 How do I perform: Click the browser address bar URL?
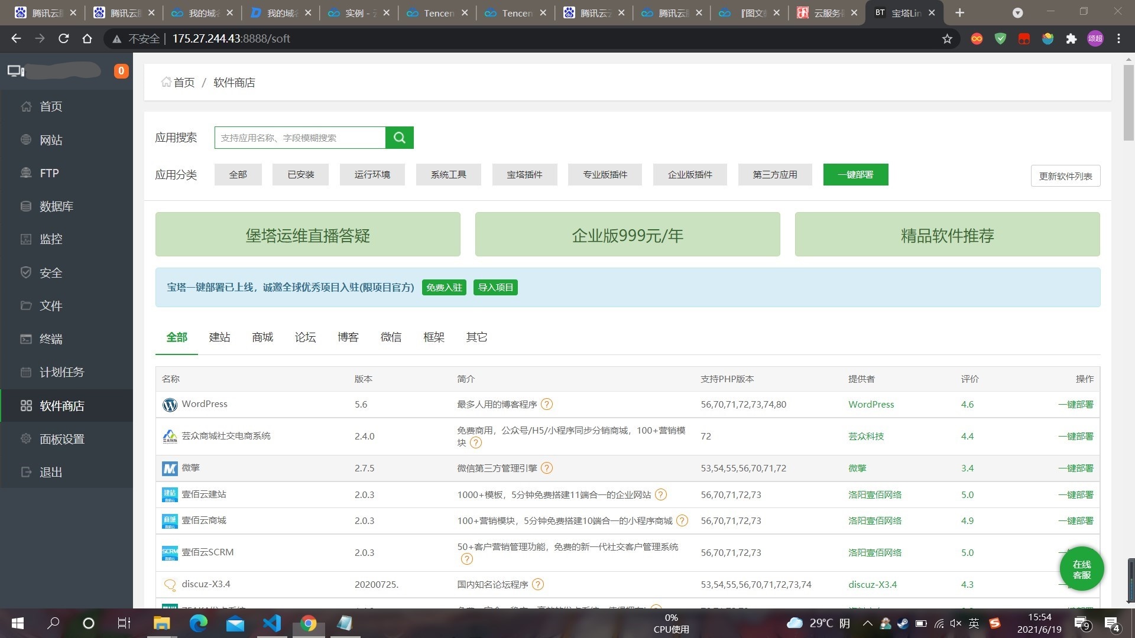point(231,38)
